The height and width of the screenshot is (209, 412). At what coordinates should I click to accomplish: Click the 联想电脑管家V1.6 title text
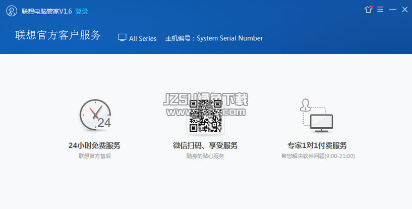click(47, 11)
